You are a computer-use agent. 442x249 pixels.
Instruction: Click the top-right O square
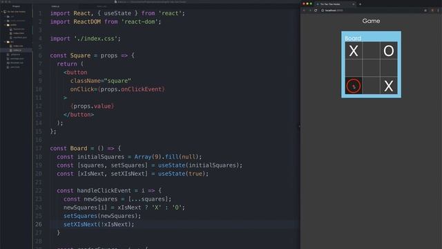tap(388, 50)
